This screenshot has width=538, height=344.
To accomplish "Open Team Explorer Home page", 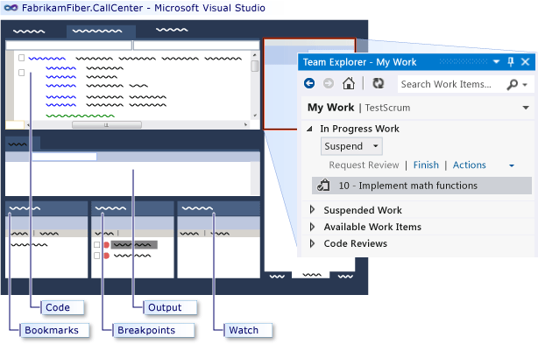I will coord(349,83).
